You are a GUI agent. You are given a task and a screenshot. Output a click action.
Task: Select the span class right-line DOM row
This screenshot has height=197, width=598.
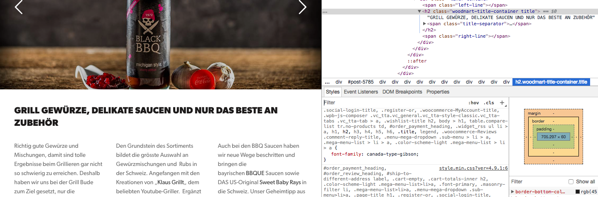[466, 36]
